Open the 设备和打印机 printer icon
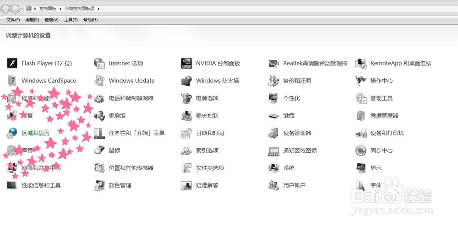The image size is (458, 226). click(x=361, y=133)
